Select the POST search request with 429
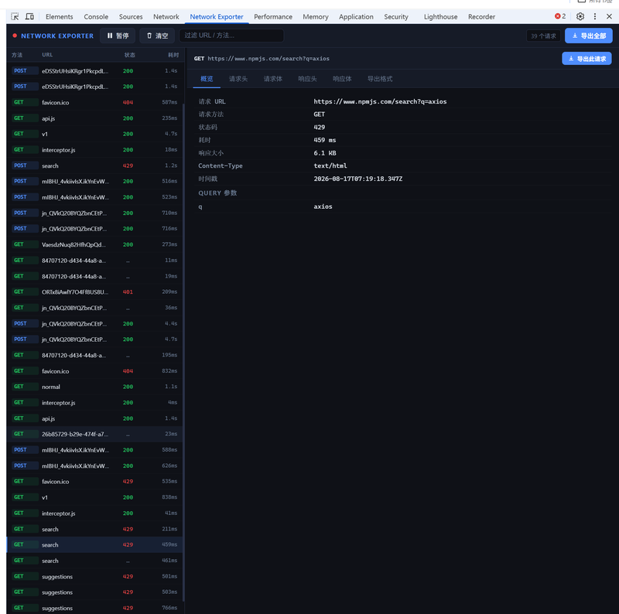This screenshot has width=619, height=614. tap(94, 165)
